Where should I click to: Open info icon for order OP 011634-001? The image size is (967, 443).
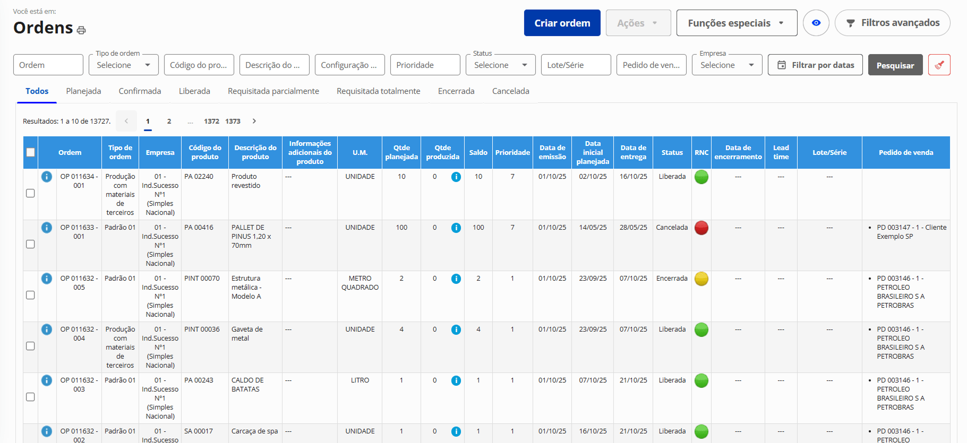pos(47,177)
